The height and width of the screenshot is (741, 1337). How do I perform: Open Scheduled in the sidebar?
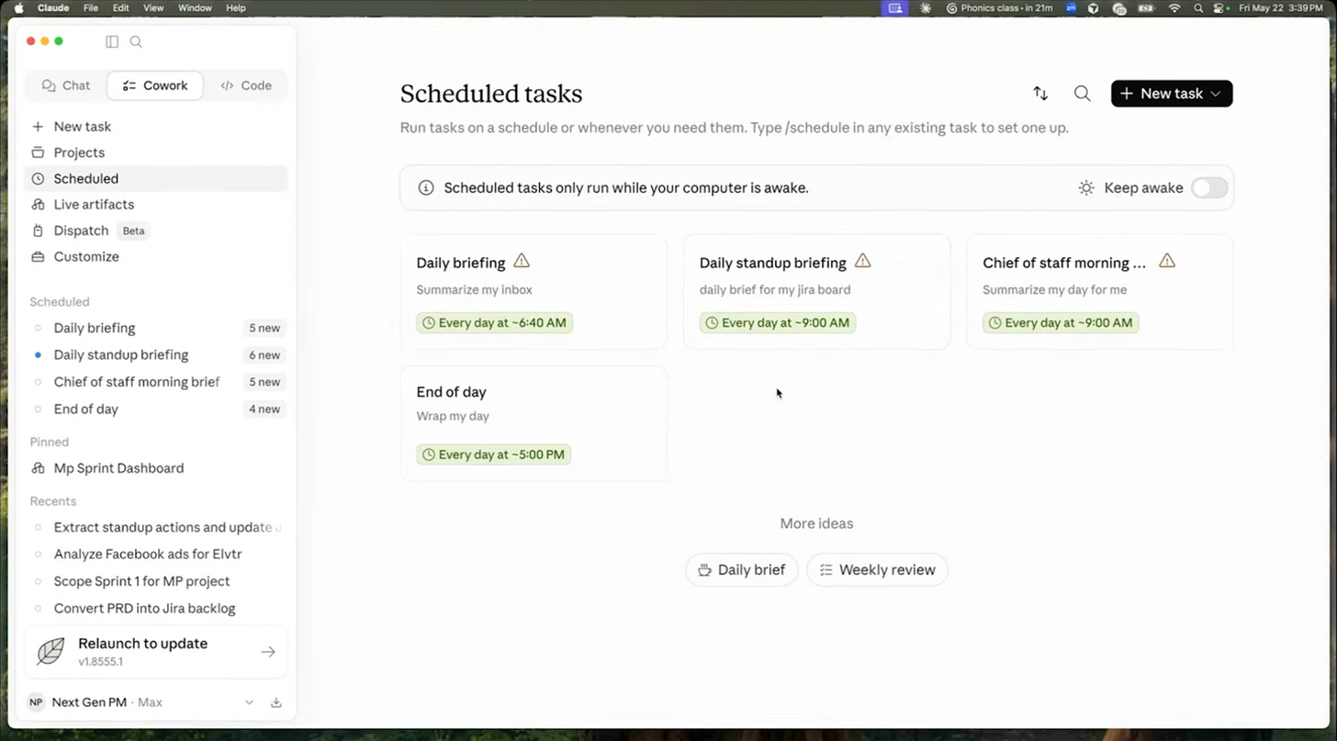coord(156,179)
